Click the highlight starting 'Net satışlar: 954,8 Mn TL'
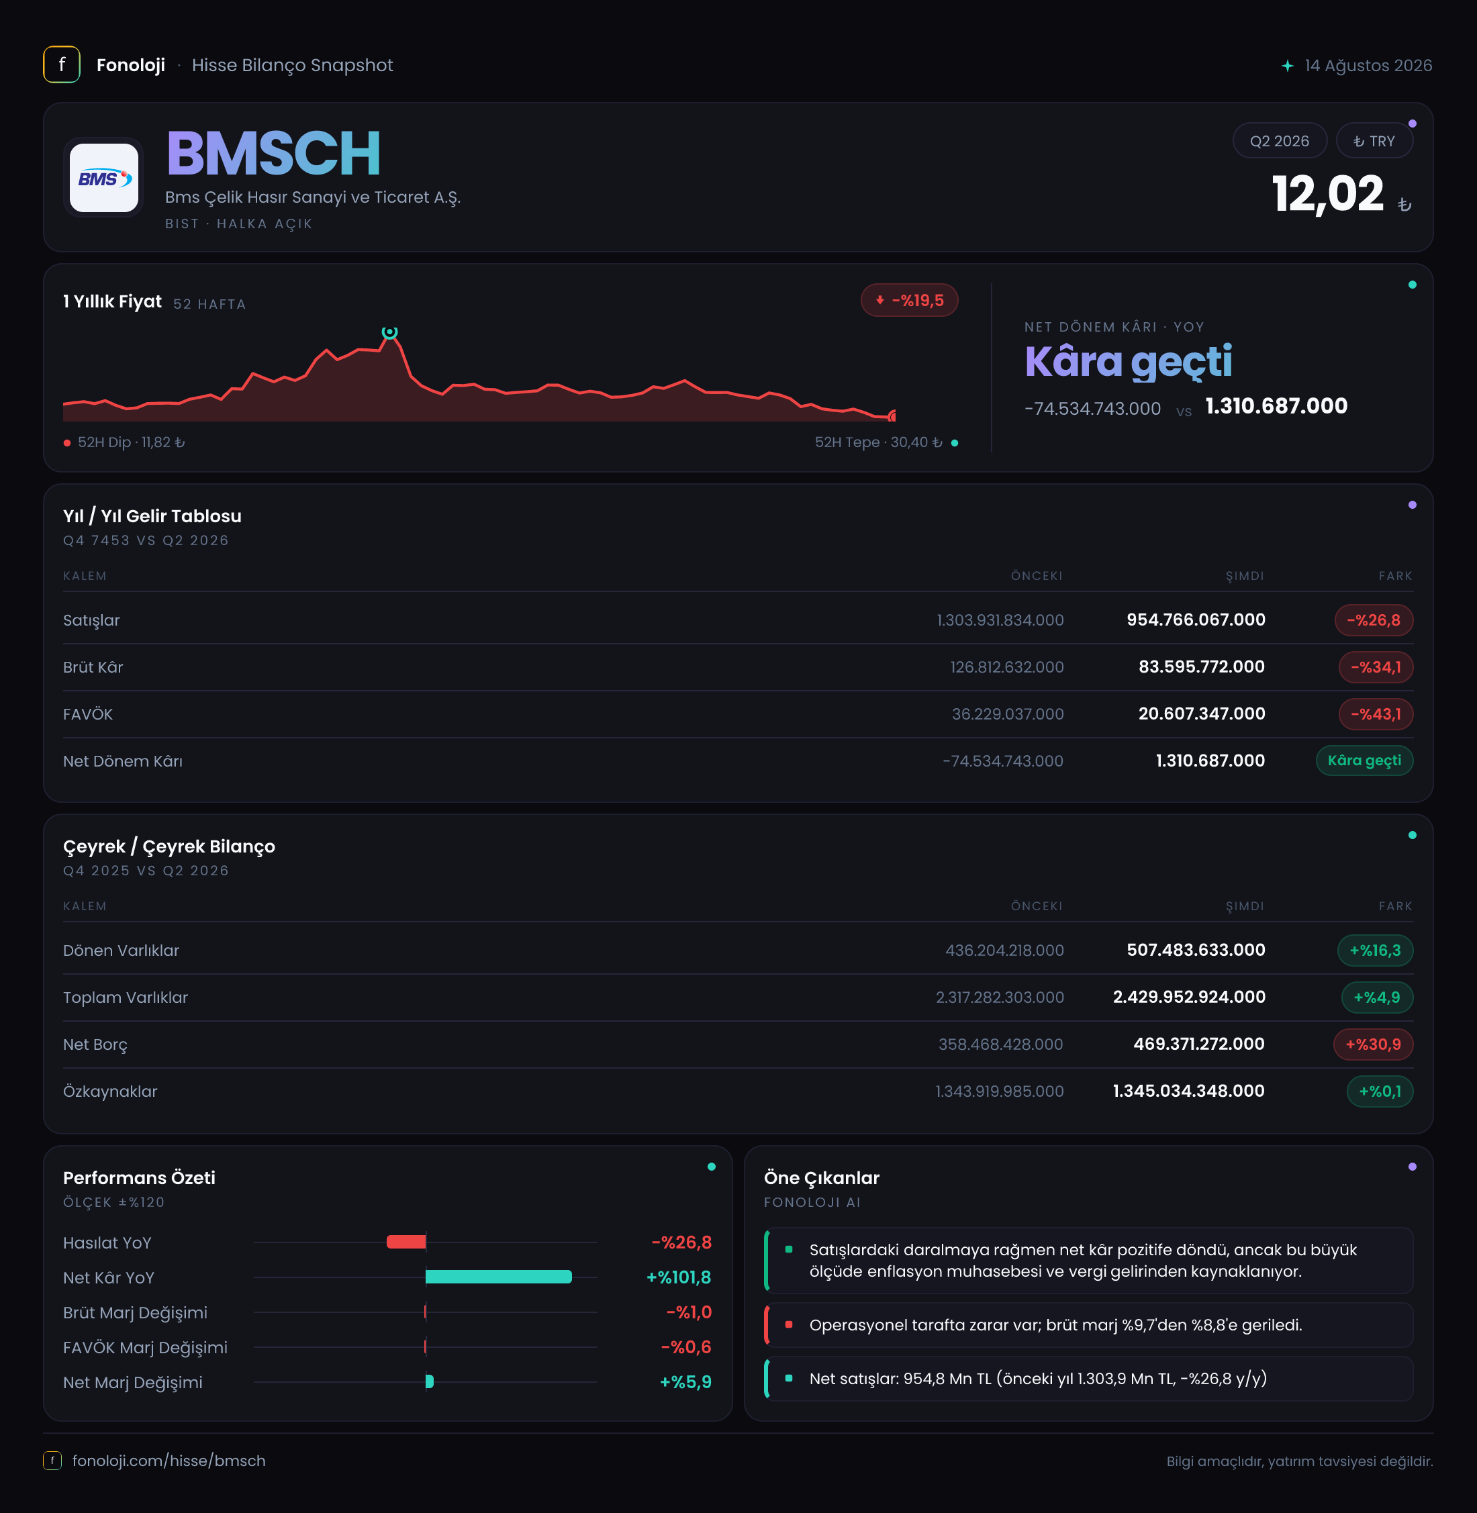This screenshot has width=1477, height=1513. (1088, 1379)
